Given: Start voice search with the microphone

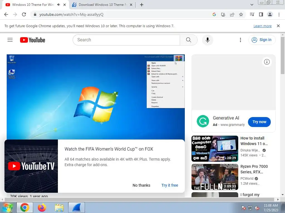Looking at the screenshot, I should pos(208,40).
